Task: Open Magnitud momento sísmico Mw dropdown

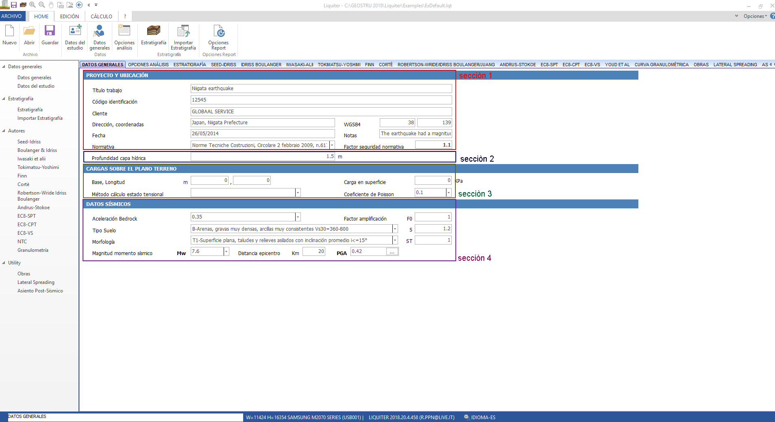Action: (x=226, y=251)
